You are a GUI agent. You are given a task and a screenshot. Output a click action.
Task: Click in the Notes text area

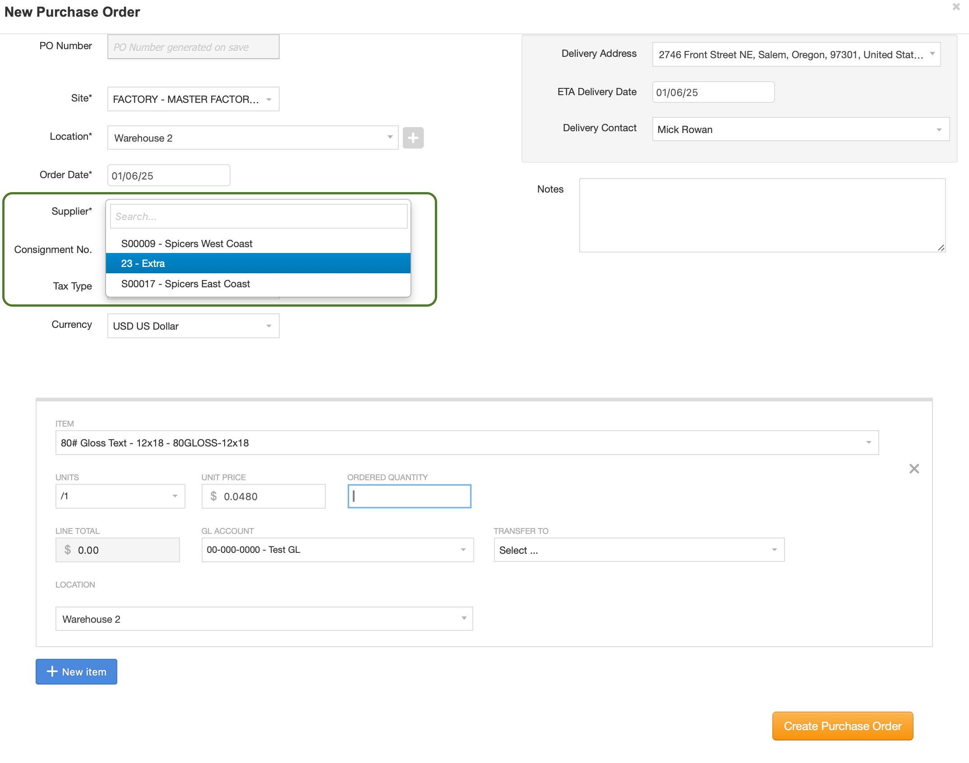(x=762, y=215)
